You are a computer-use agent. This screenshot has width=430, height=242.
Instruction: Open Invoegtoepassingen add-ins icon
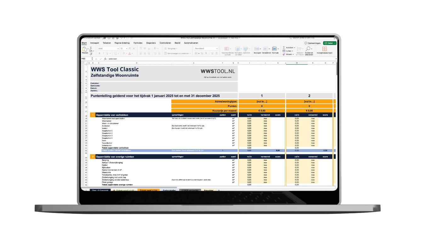point(325,49)
